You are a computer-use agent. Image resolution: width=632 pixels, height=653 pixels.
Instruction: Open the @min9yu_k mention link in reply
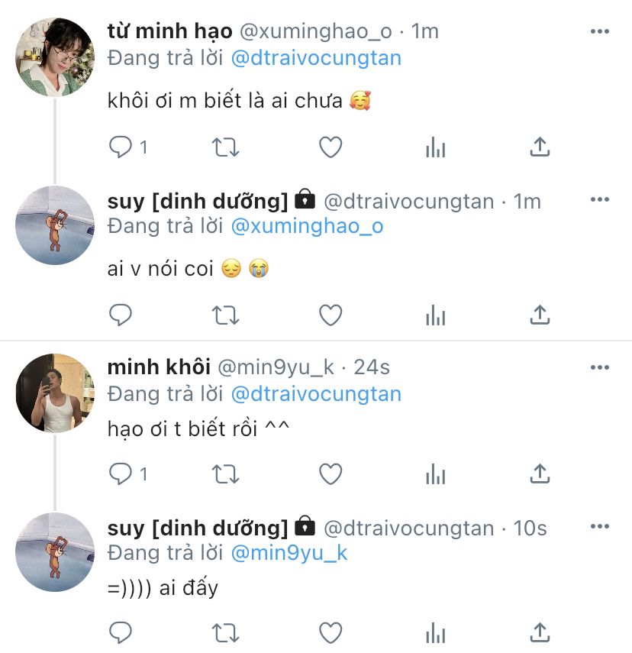289,554
